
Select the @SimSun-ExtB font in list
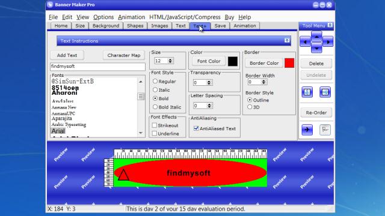[73, 81]
